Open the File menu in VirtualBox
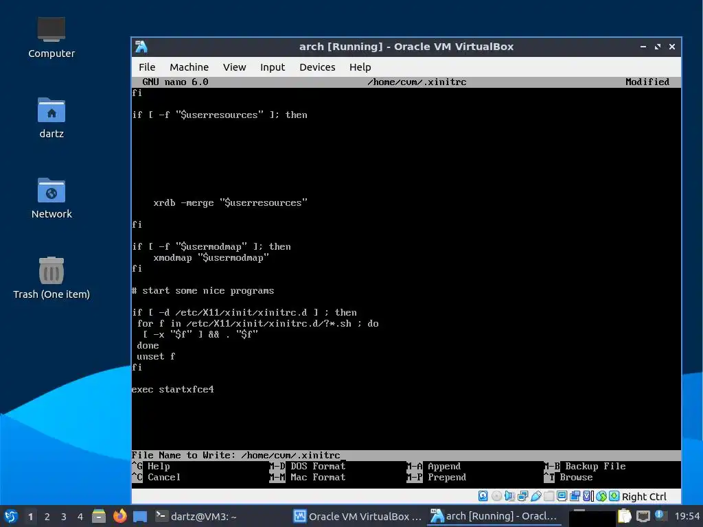The image size is (703, 527). tap(147, 67)
